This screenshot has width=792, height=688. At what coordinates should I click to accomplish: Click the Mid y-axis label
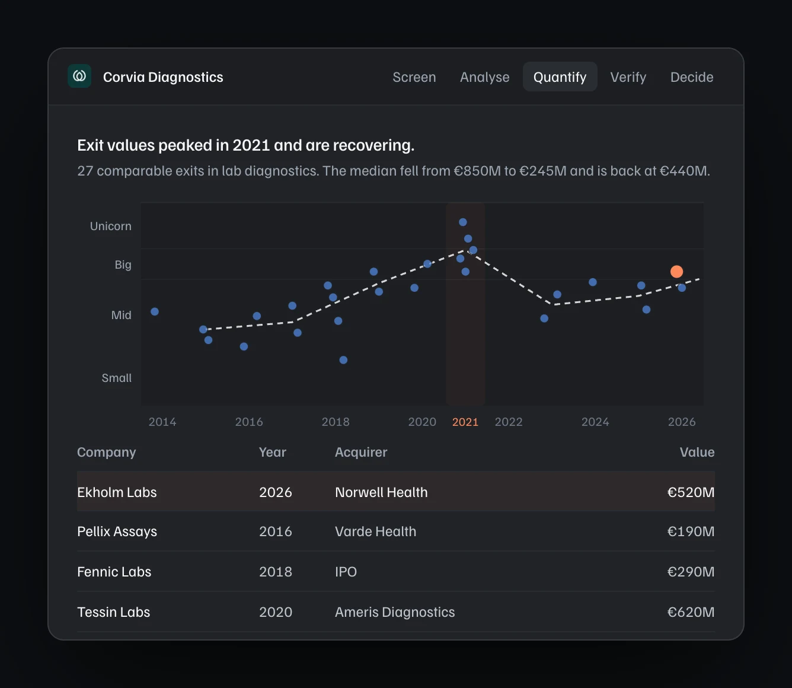(122, 315)
